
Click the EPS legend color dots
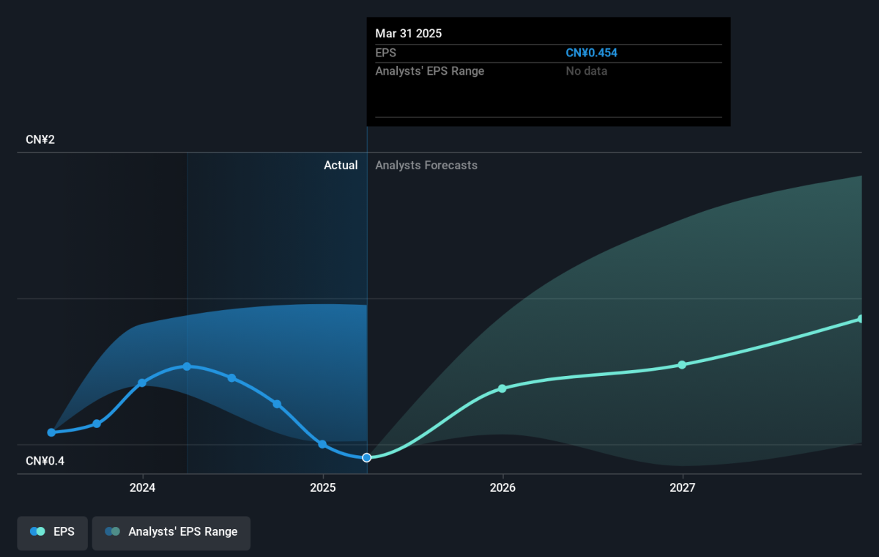(x=37, y=532)
